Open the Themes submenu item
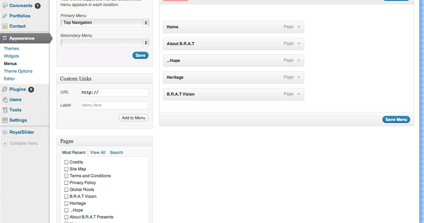Viewport: 424px width, 223px height. [x=11, y=49]
